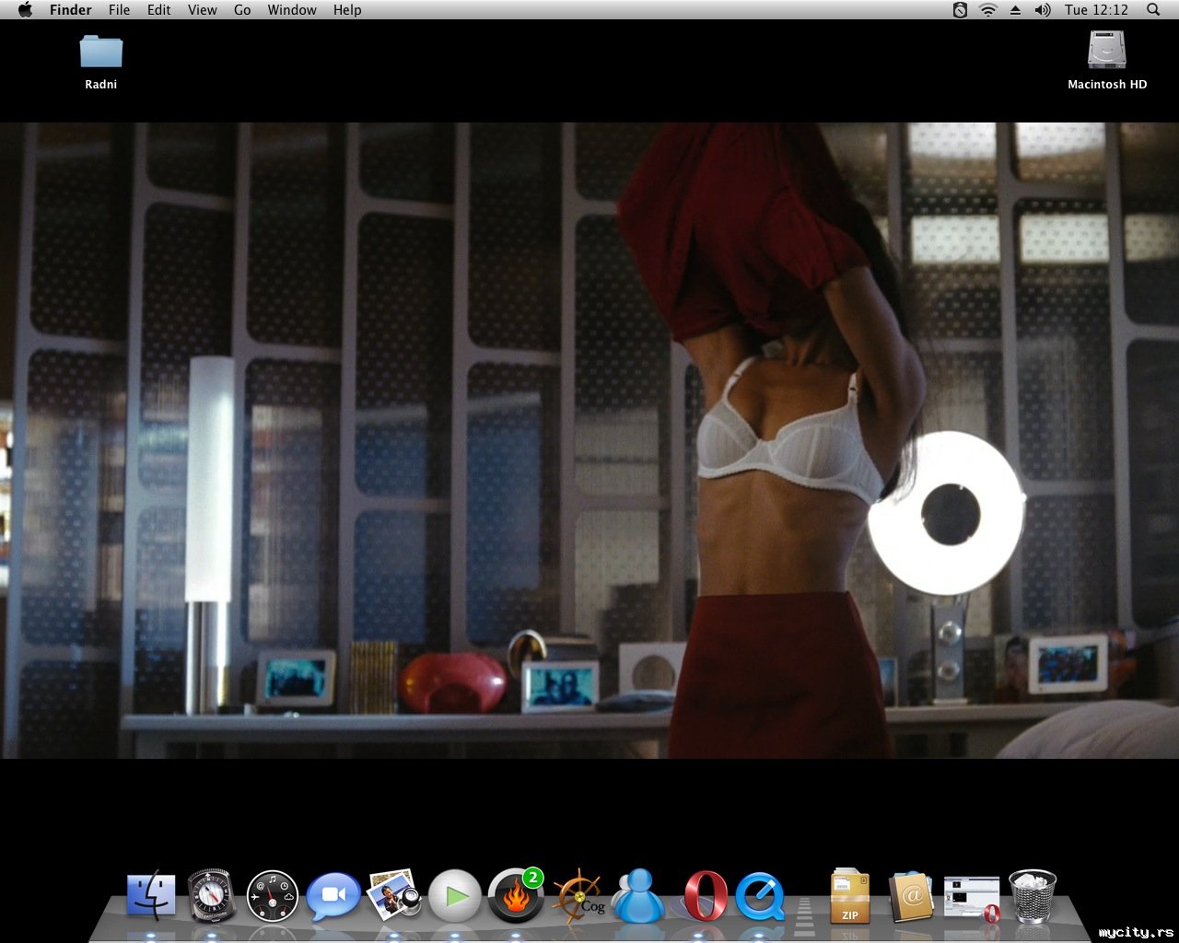Screen dimensions: 1179x943
Task: Open Finder from the Dock
Action: (x=151, y=895)
